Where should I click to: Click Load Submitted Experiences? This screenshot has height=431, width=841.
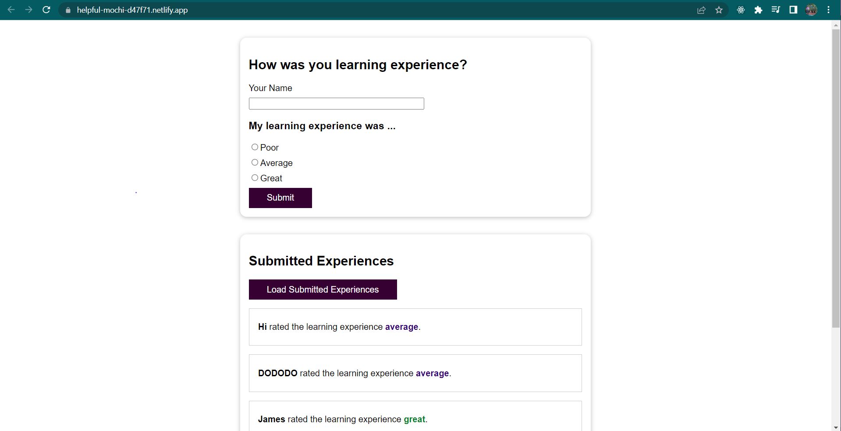pos(323,289)
